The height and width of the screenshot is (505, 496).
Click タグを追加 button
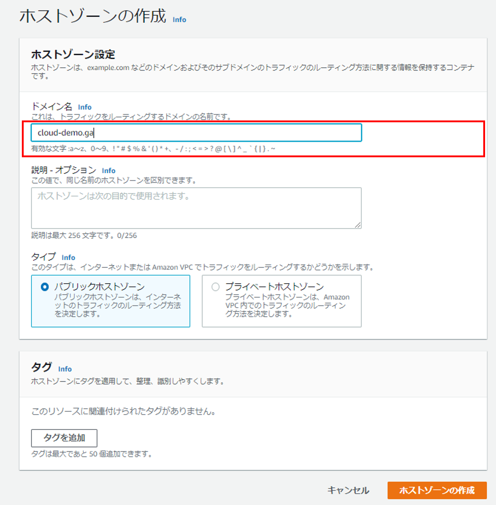tap(64, 438)
